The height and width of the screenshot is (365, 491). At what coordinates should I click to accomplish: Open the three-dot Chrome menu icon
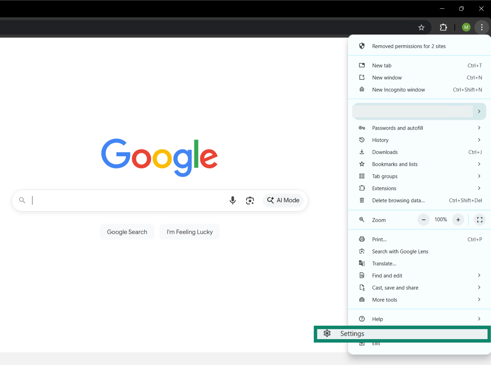(x=482, y=27)
